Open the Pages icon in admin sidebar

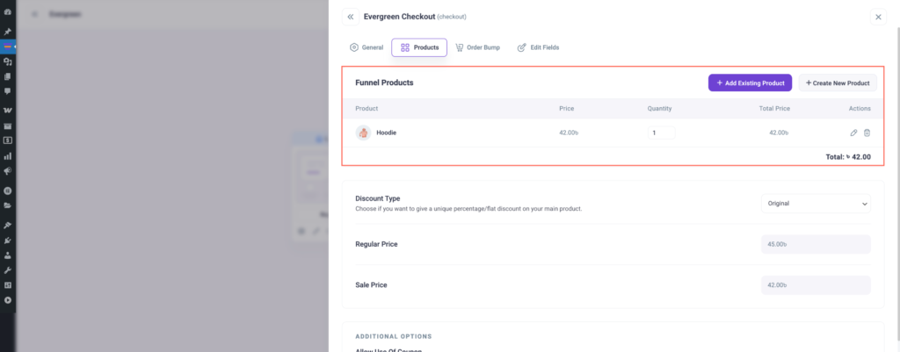[7, 76]
